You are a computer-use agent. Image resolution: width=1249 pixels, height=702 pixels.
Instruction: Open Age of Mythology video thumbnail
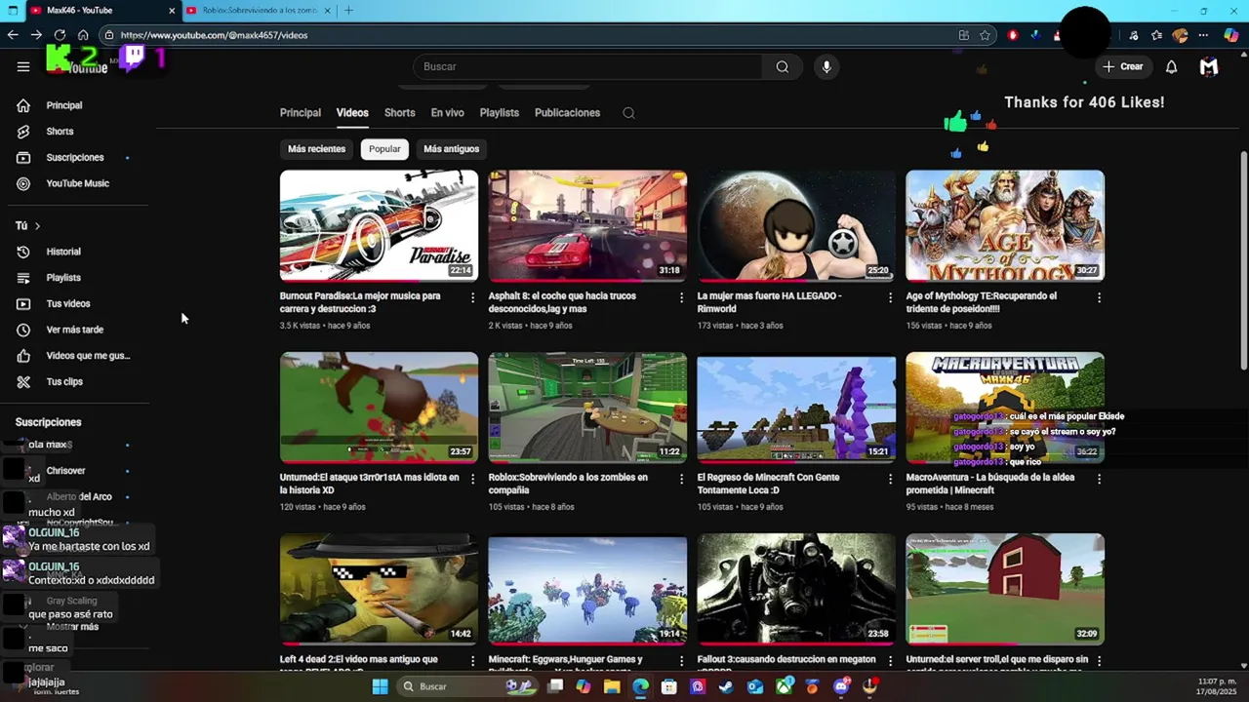[x=1005, y=225]
